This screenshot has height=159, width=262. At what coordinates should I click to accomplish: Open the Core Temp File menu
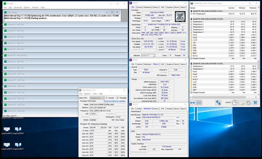pyautogui.click(x=81, y=94)
